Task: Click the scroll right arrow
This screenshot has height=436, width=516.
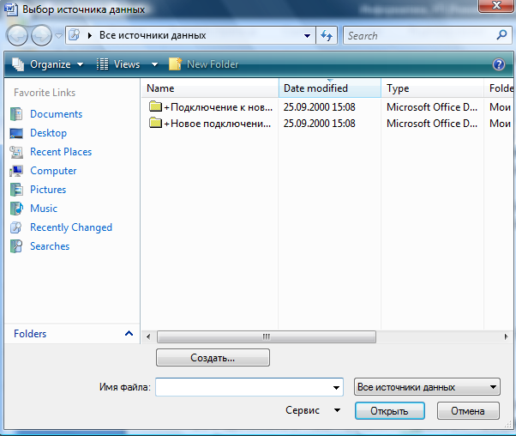Action: click(x=506, y=336)
